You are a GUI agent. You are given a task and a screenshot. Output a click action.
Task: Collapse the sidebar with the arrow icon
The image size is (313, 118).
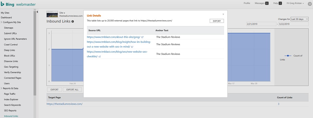click(37, 12)
